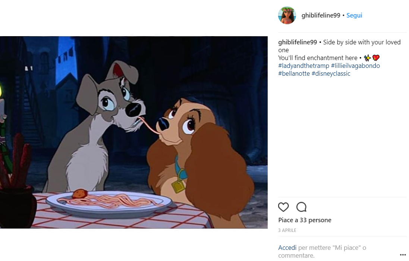Open ghiblifeline99 username in header
The image size is (409, 261).
[321, 15]
